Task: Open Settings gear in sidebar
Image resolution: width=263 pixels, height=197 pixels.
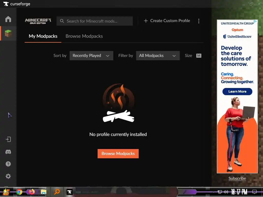Action: (x=8, y=176)
